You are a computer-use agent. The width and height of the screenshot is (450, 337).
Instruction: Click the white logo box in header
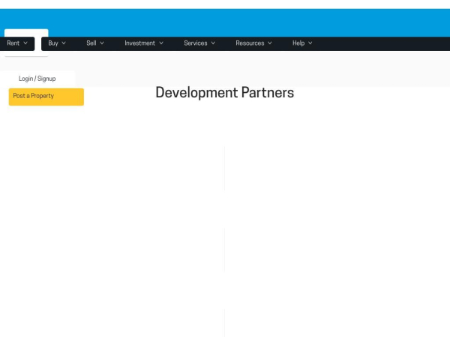pyautogui.click(x=26, y=33)
